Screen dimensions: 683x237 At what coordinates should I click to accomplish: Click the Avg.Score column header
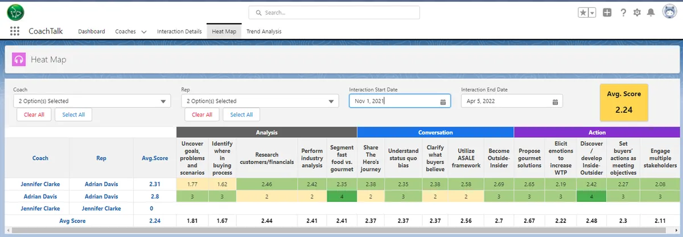[155, 158]
